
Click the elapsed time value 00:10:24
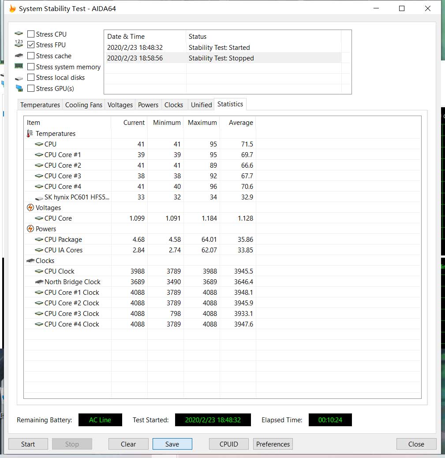[x=330, y=420]
